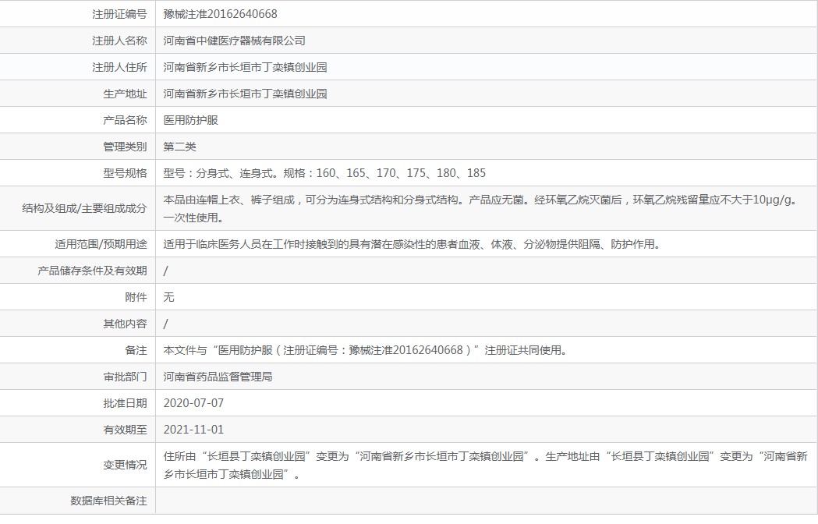Select the label 注册证编号

coord(119,14)
